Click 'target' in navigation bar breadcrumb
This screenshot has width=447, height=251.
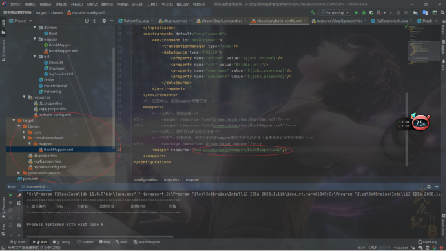coord(41,12)
